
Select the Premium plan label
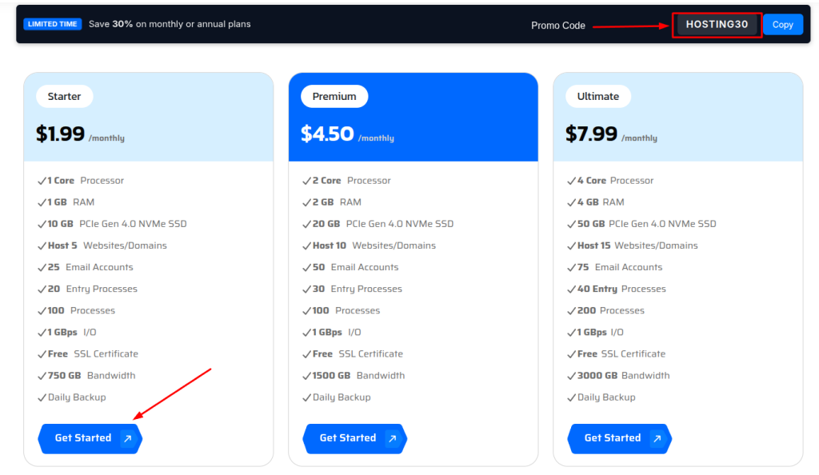point(334,97)
